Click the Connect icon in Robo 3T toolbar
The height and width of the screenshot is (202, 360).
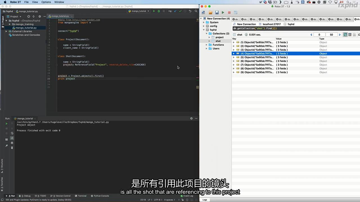[203, 13]
